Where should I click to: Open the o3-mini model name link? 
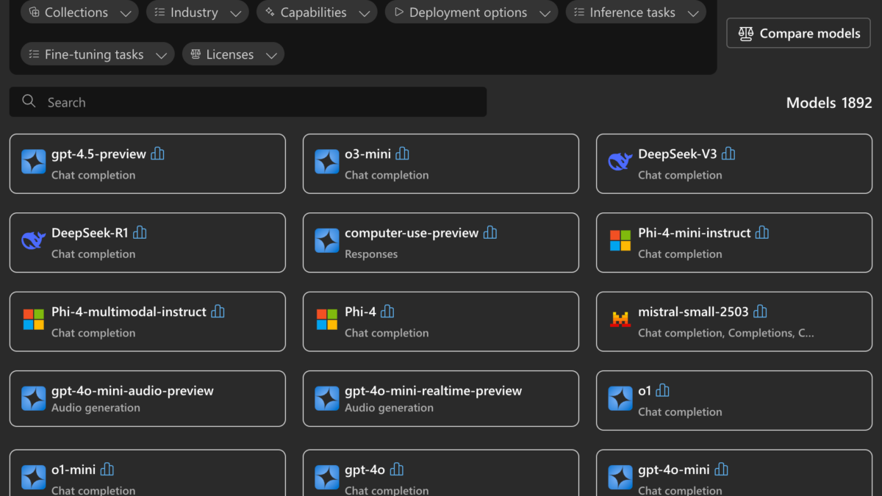(367, 154)
